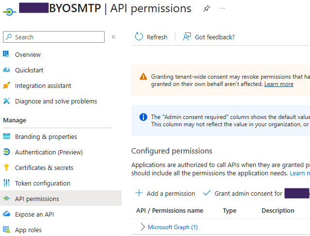Click the Refresh circular arrow icon
310x236 pixels.
(139, 36)
